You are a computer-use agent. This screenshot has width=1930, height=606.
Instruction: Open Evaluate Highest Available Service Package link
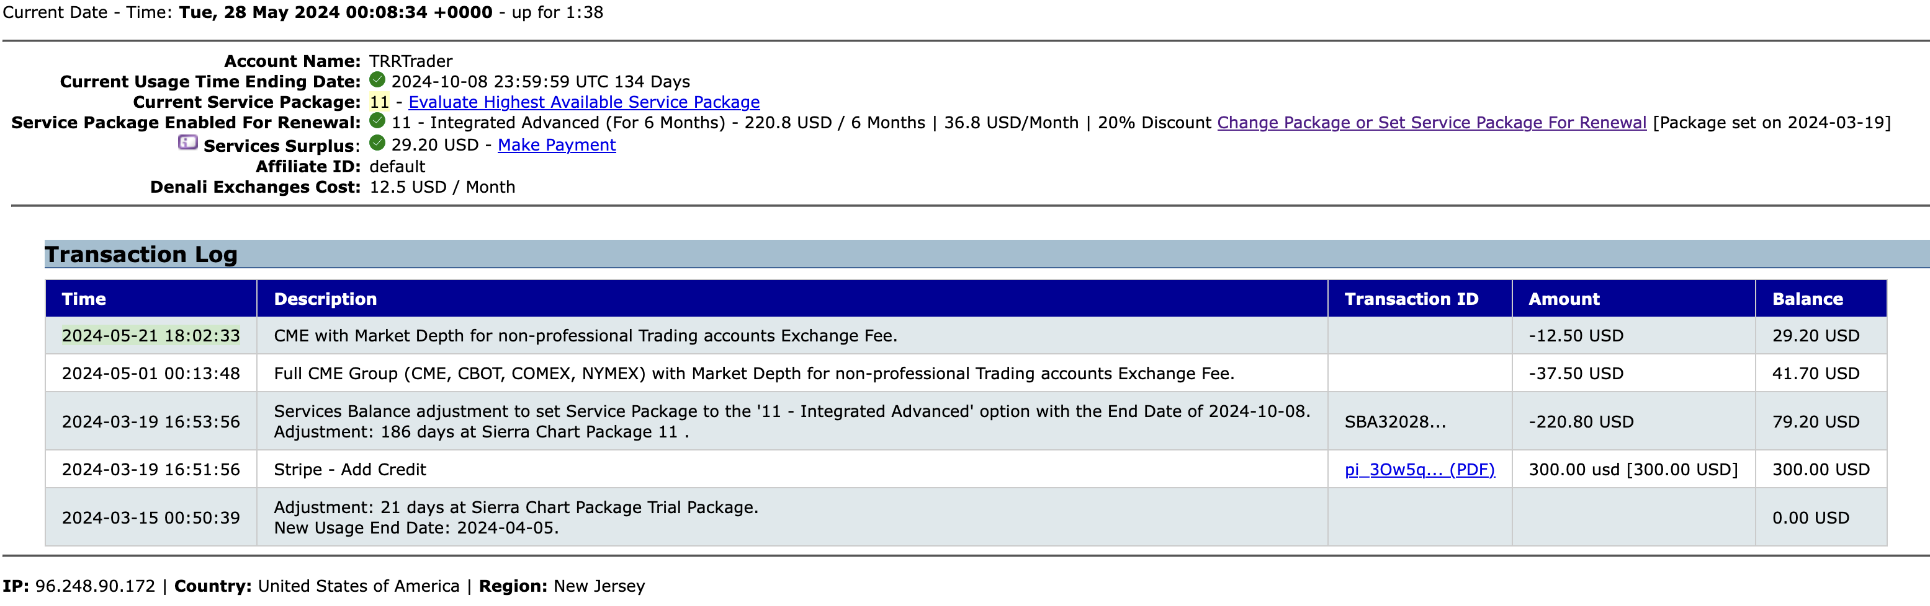click(x=583, y=102)
